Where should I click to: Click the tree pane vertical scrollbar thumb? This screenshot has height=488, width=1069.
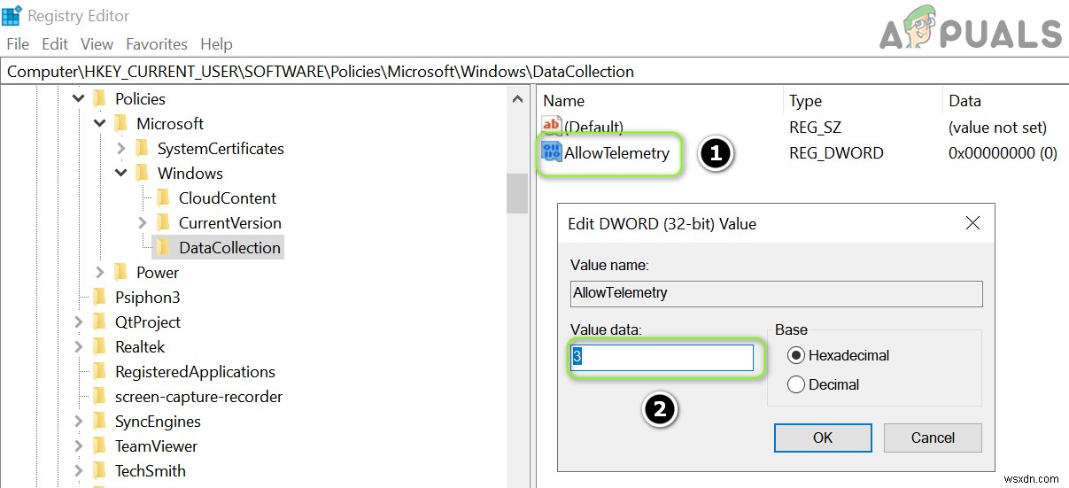click(517, 193)
